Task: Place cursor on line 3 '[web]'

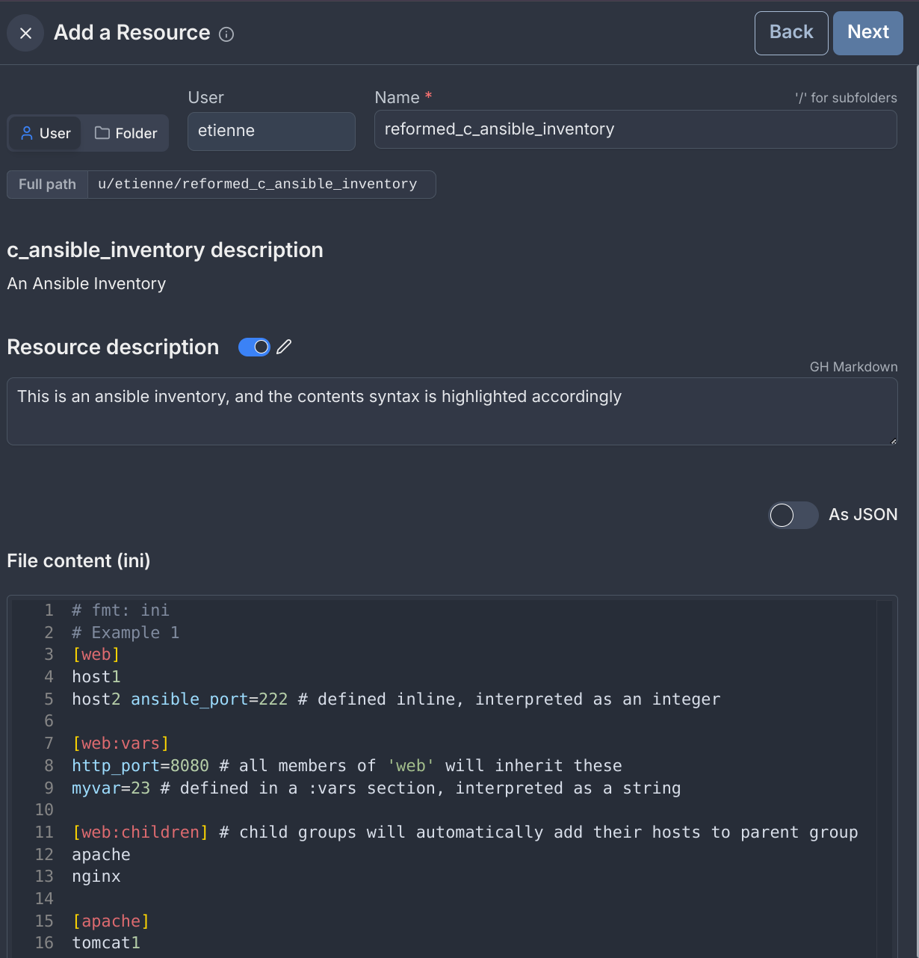Action: pyautogui.click(x=96, y=655)
